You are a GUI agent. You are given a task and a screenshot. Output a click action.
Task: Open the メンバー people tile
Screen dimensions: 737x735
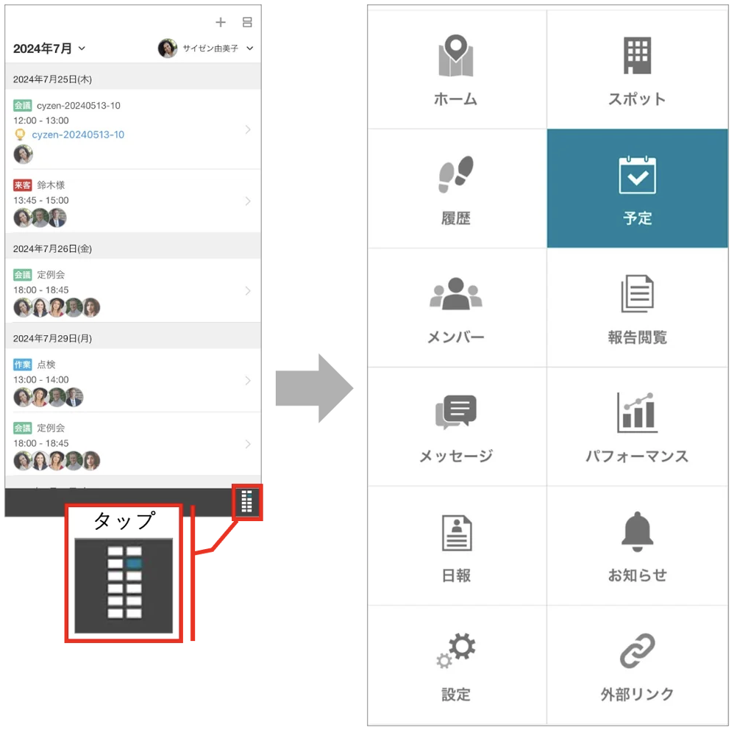pyautogui.click(x=456, y=308)
